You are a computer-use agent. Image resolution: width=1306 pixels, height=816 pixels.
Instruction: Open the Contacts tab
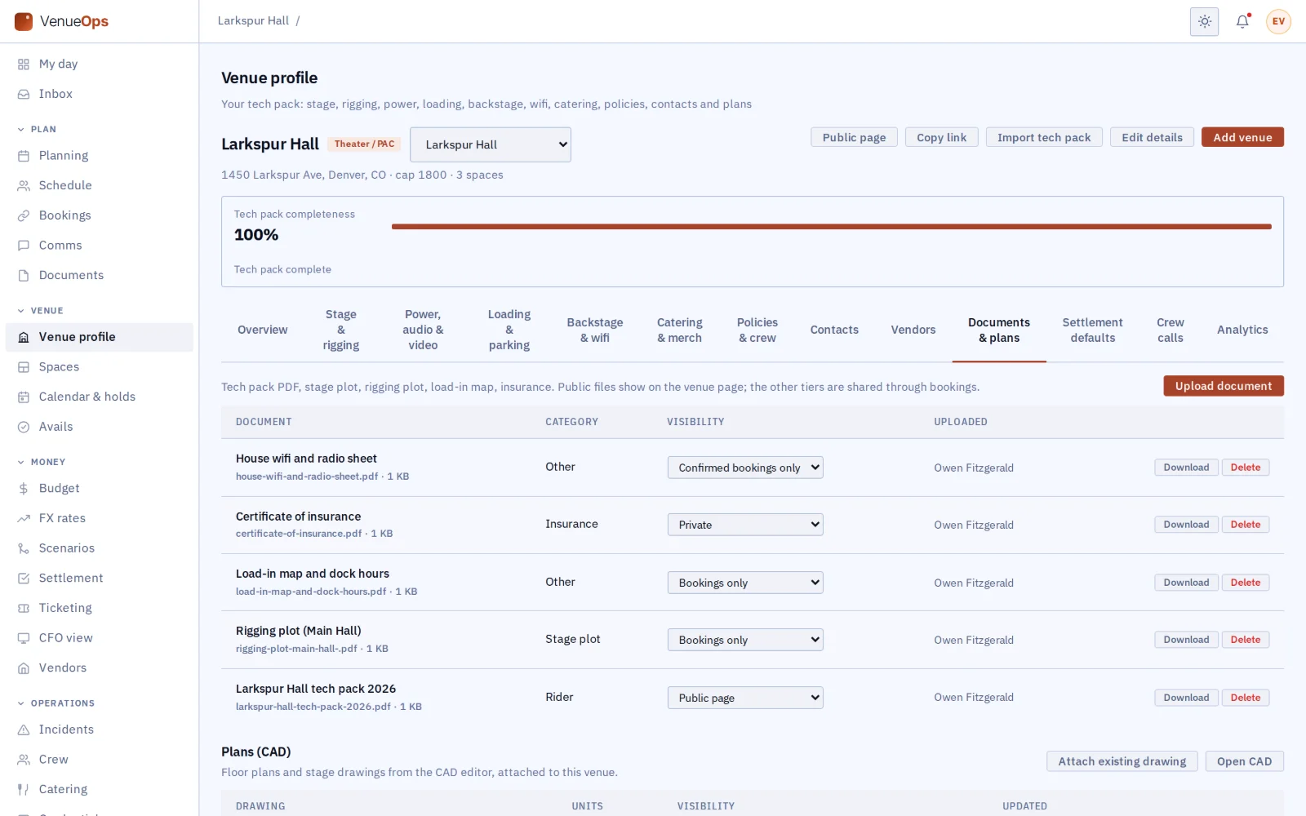point(834,330)
